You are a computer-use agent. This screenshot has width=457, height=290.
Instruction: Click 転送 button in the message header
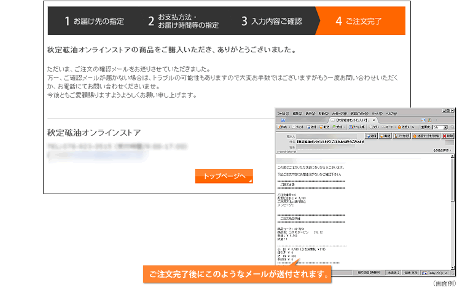pos(385,136)
